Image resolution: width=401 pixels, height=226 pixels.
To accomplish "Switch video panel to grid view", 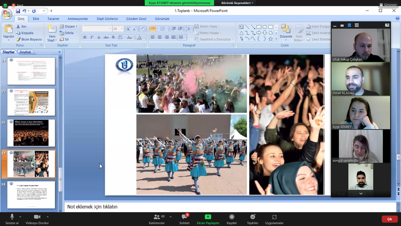I will coord(356,25).
